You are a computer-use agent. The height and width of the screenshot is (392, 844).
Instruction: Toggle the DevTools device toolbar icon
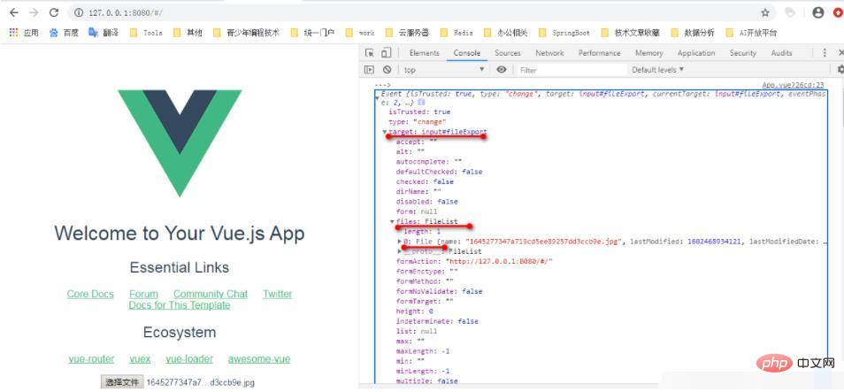click(x=386, y=53)
